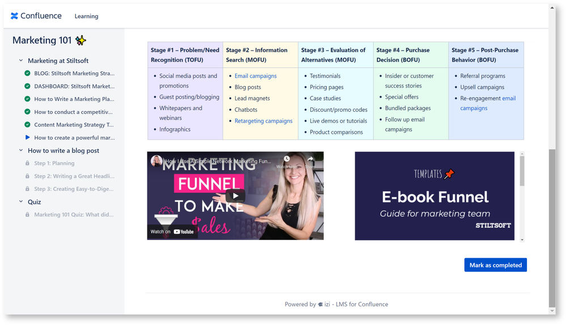Viewport: 566px width, 325px height.
Task: Collapse the Marketing at Stiltsoft section
Action: click(21, 60)
